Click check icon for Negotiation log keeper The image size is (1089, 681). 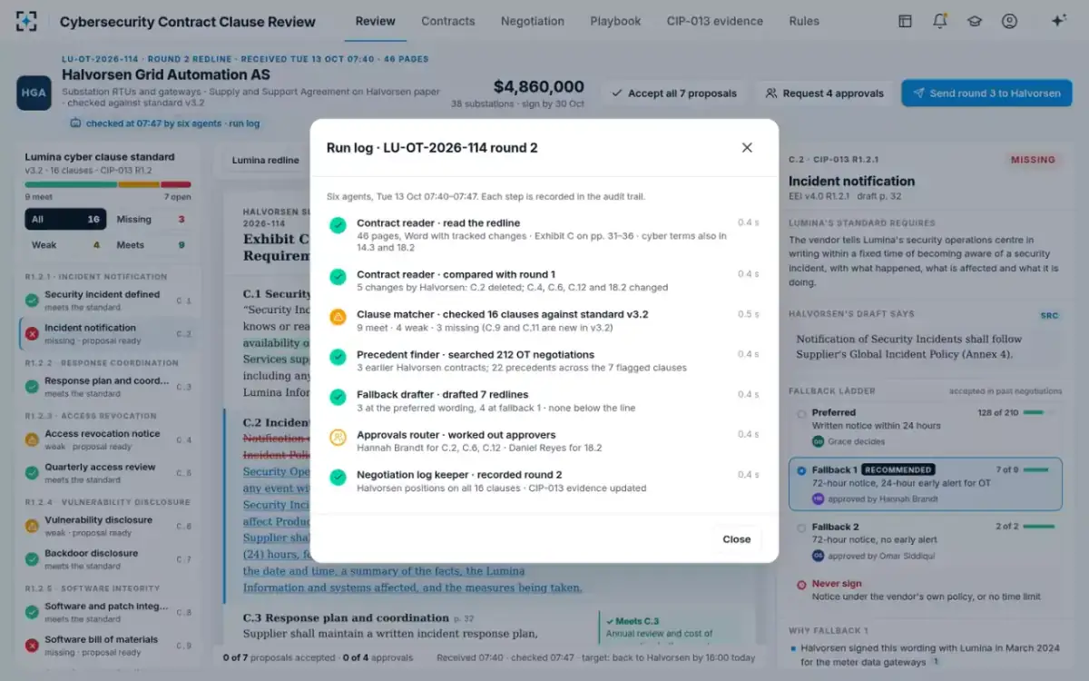pos(338,477)
